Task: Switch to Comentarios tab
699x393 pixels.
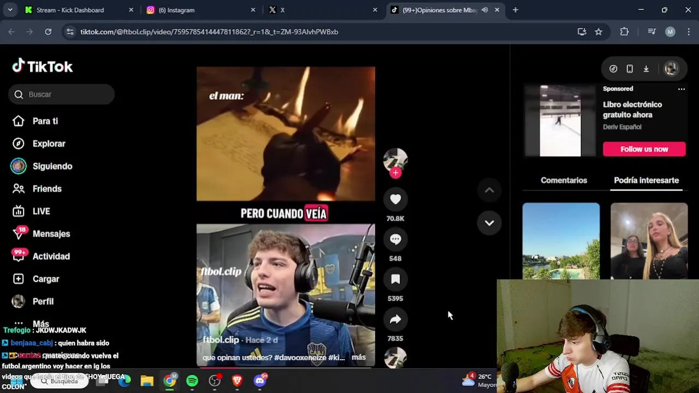Action: tap(564, 180)
